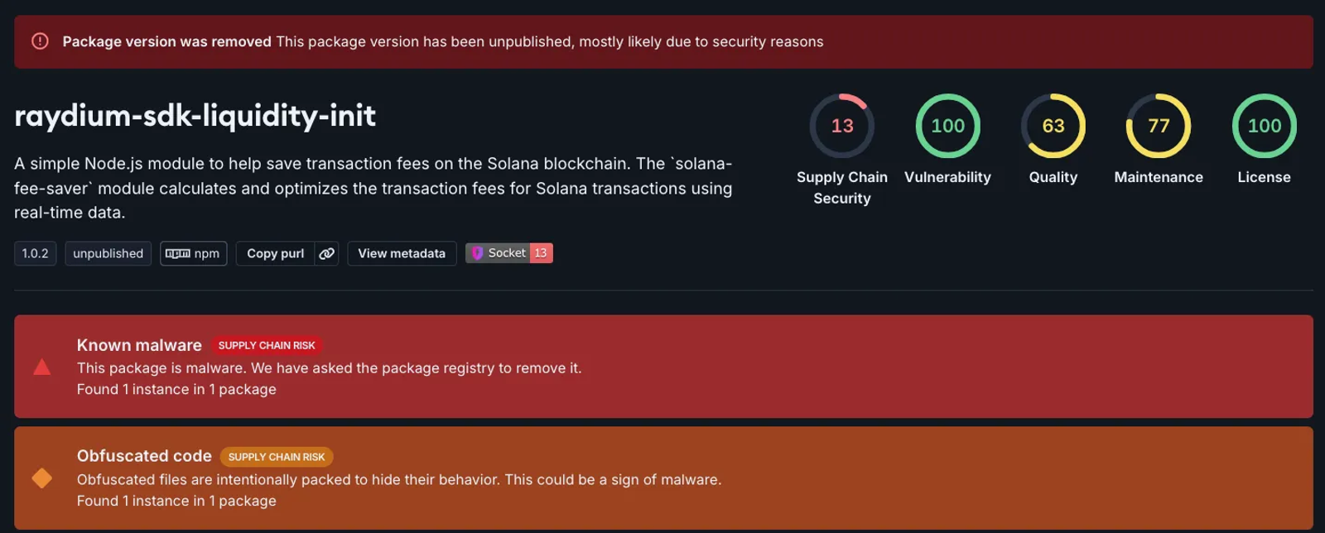Screen dimensions: 1325x533
Task: Click the raydium-sdk-liquidity-init package title
Action: pos(195,115)
